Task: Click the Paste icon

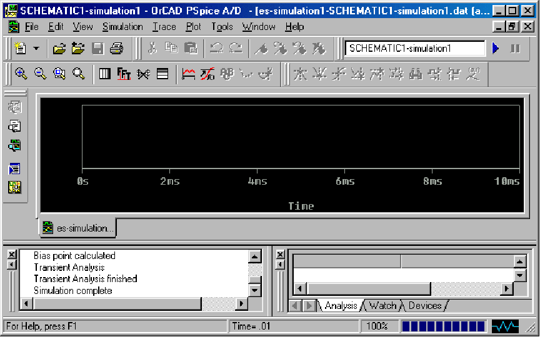Action: [x=191, y=49]
